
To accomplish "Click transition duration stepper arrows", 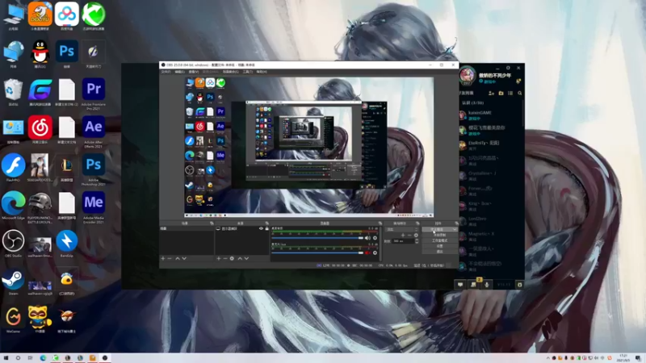I will [x=417, y=240].
